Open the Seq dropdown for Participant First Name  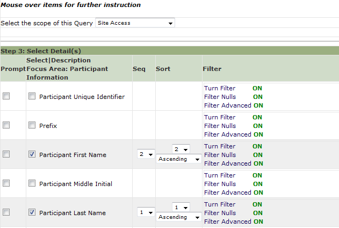[146, 154]
